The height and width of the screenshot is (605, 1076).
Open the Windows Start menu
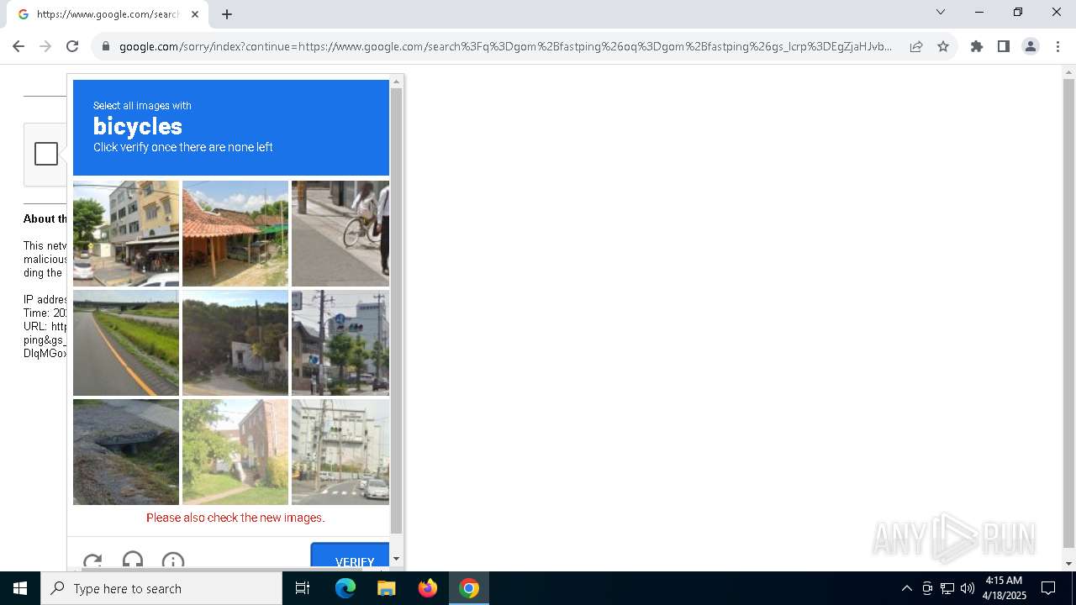20,588
